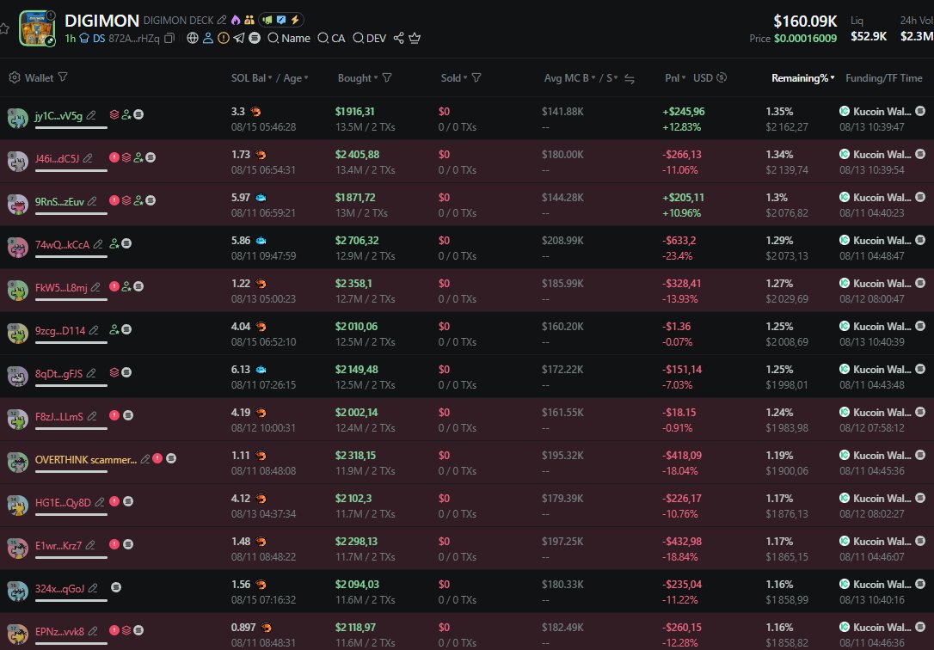Swap Avg MC buy/sell display arrows
Viewport: 934px width, 650px height.
click(629, 78)
